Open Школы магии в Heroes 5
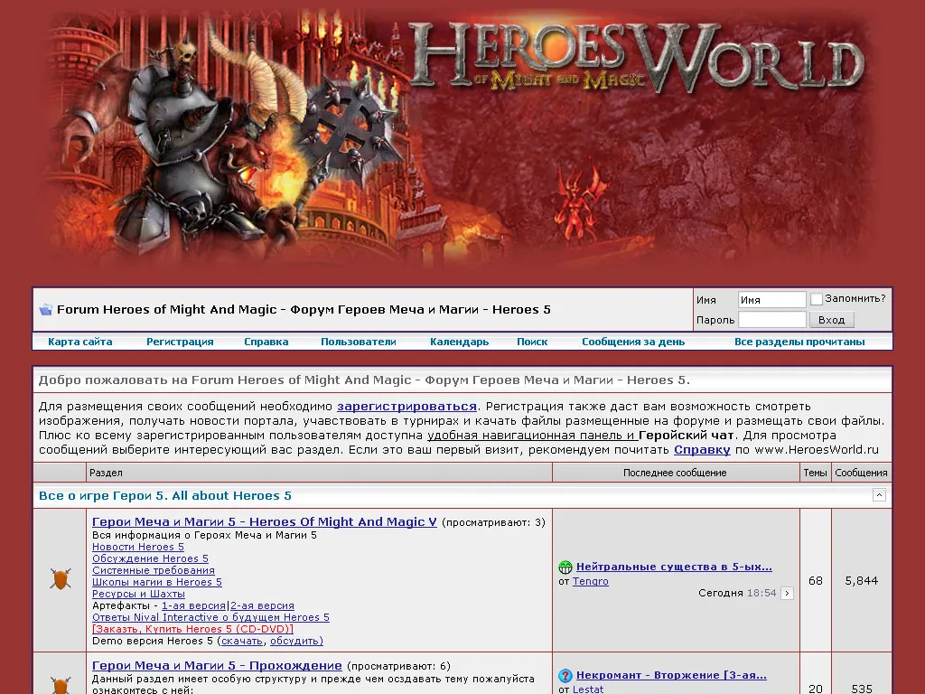Image resolution: width=925 pixels, height=694 pixels. click(157, 583)
